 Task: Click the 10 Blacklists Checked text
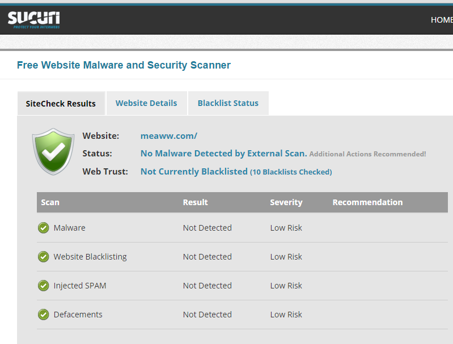click(291, 172)
